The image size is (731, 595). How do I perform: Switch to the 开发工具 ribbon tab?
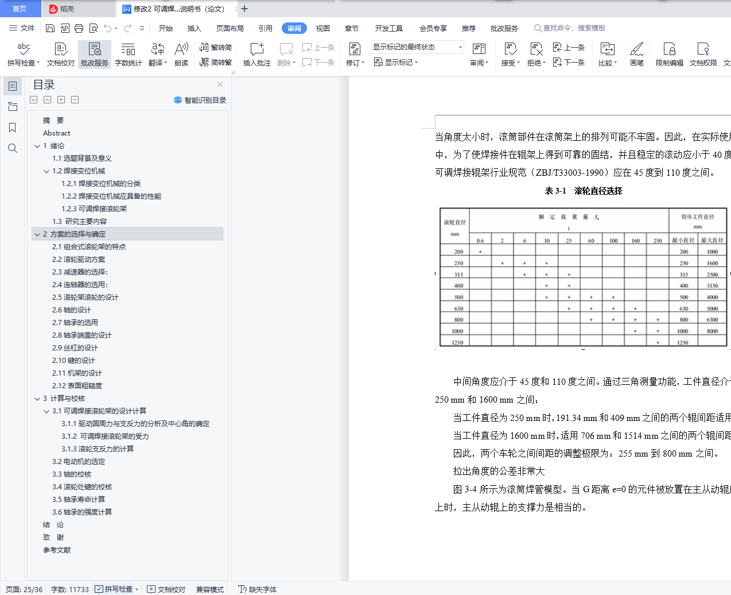389,28
